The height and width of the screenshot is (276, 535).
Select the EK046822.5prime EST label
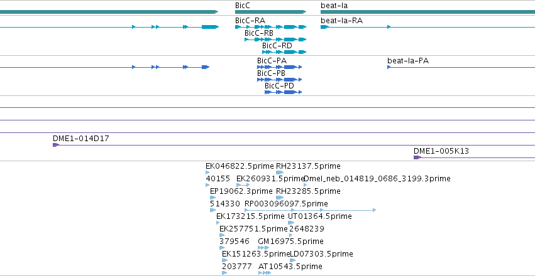(x=240, y=166)
